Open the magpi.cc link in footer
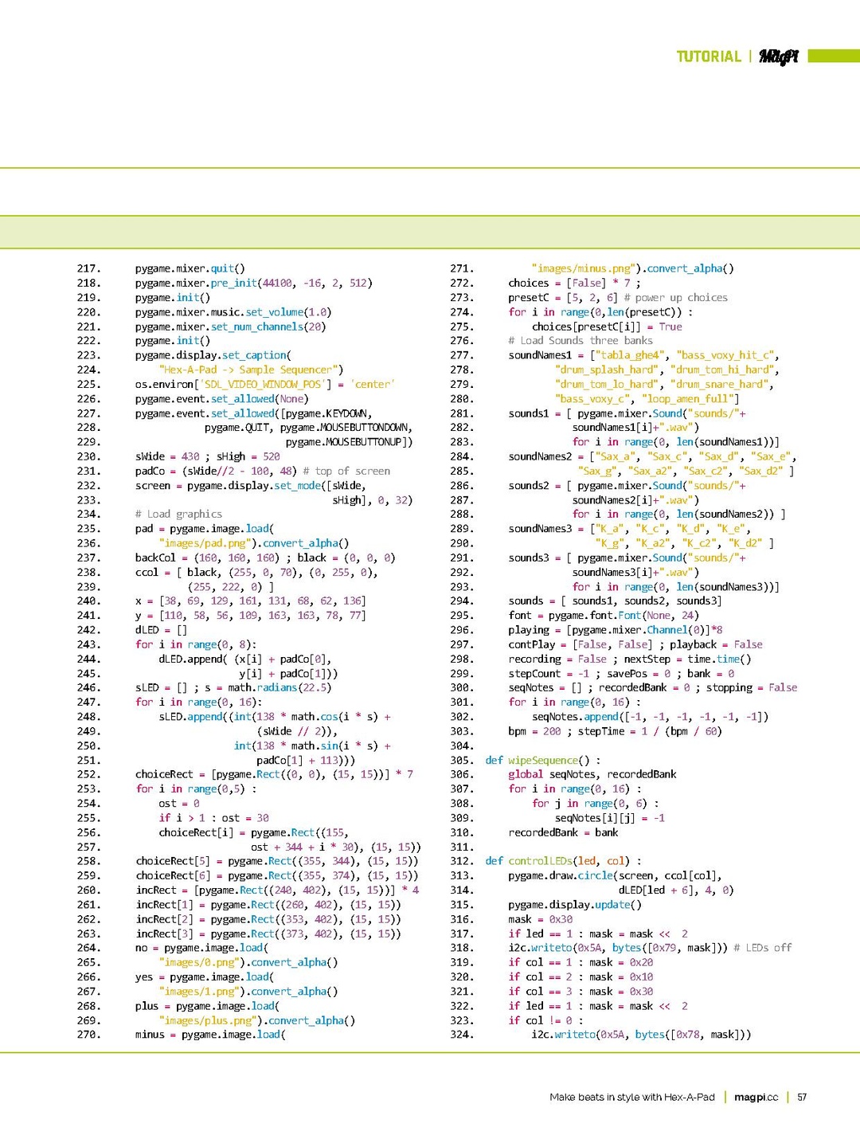 point(756,1097)
